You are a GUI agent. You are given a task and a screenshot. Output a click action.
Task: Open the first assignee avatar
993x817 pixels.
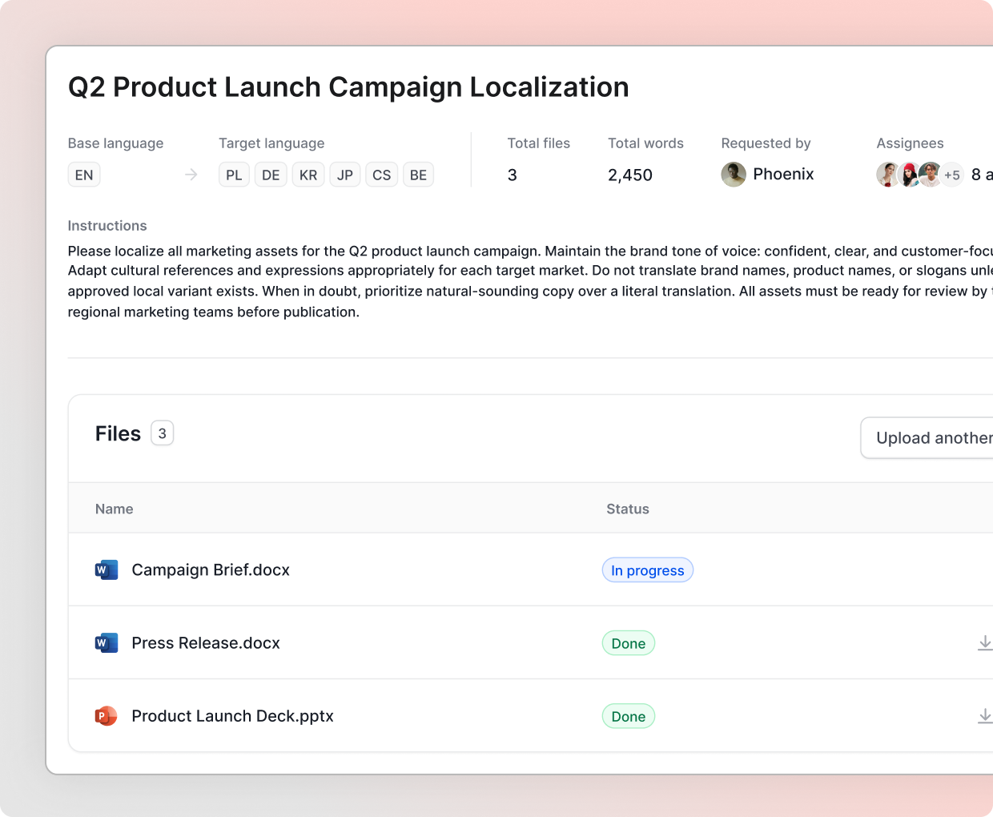click(888, 175)
